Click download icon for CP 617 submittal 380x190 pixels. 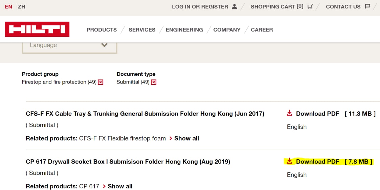click(289, 161)
